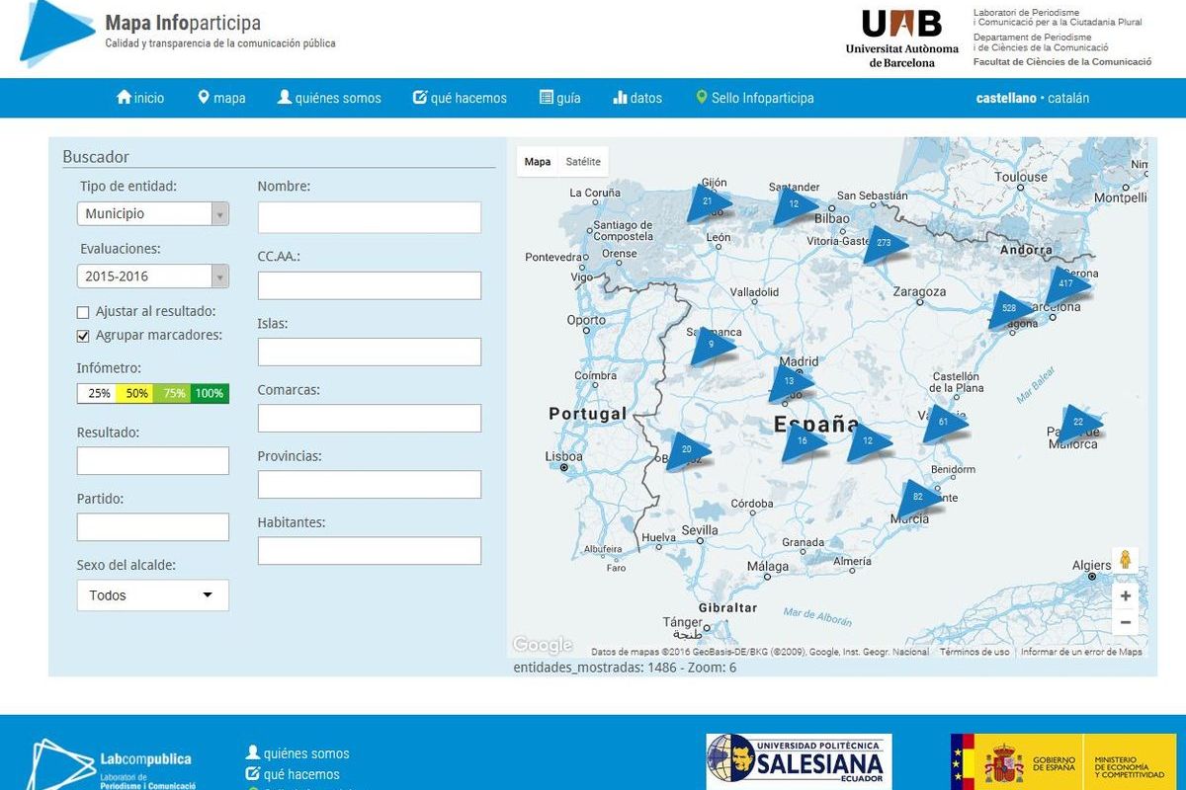Open the Sexo del alcalde dropdown
Screen dimensions: 1186x790
point(152,595)
